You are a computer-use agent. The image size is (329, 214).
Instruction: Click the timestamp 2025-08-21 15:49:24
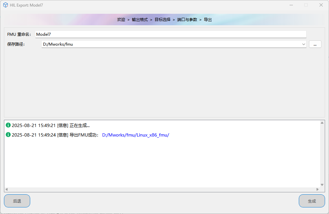click(x=34, y=135)
